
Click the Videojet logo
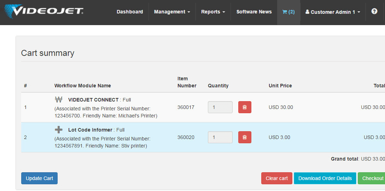[x=44, y=12]
